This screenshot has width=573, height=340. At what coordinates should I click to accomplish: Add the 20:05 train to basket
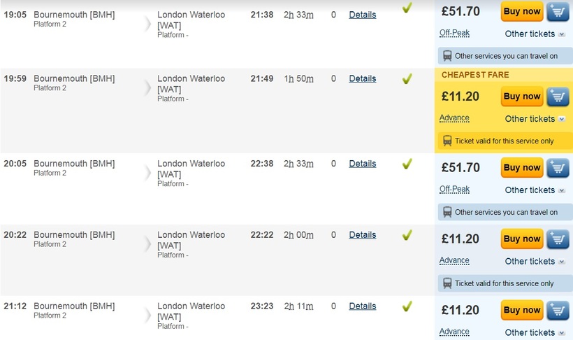pos(558,168)
